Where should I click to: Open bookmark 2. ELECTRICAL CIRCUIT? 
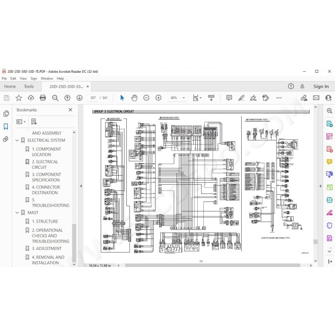[x=45, y=165]
